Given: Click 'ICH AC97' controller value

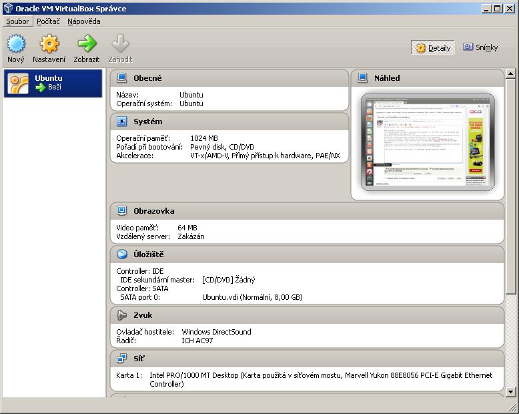Looking at the screenshot, I should (197, 341).
